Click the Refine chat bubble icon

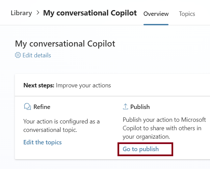27,107
